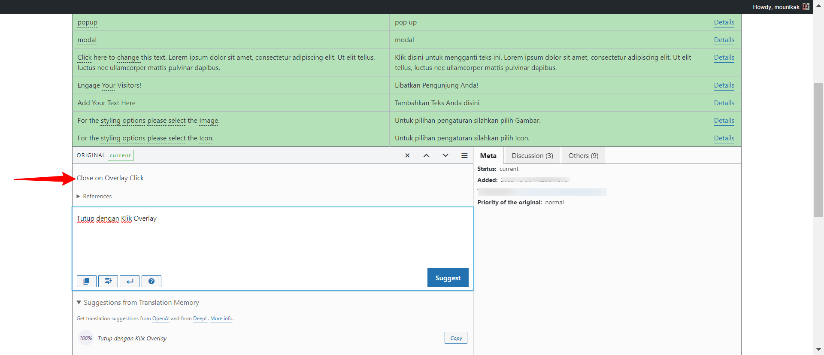
Task: Click the insert tab character icon
Action: coord(108,281)
